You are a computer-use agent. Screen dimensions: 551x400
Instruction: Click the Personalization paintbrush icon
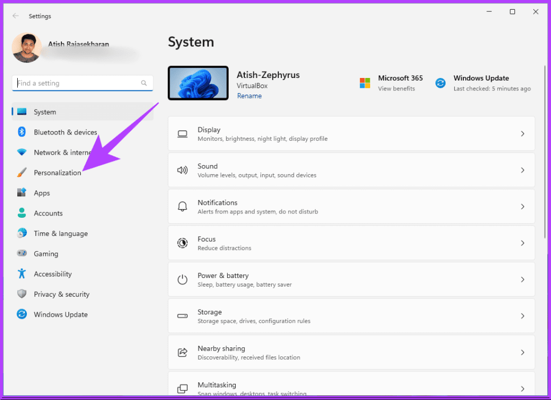[x=22, y=173]
